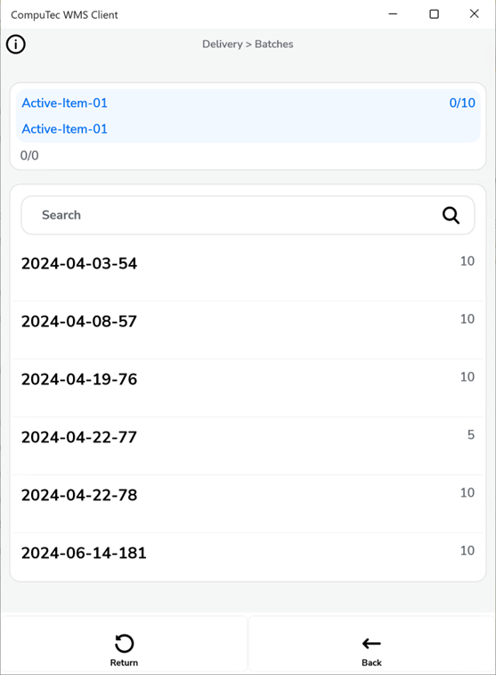This screenshot has height=675, width=496.
Task: Choose batch 2024-06-14-181
Action: (248, 557)
